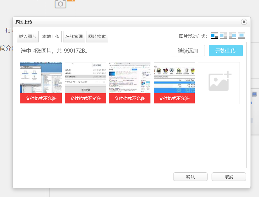Close the 多图上传 dialog with X
Image resolution: width=259 pixels, height=197 pixels.
(x=244, y=22)
